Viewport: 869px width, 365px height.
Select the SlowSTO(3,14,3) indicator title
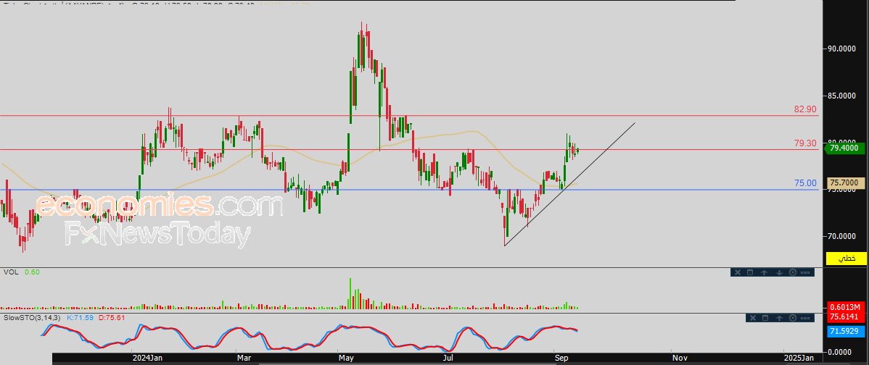coord(33,317)
